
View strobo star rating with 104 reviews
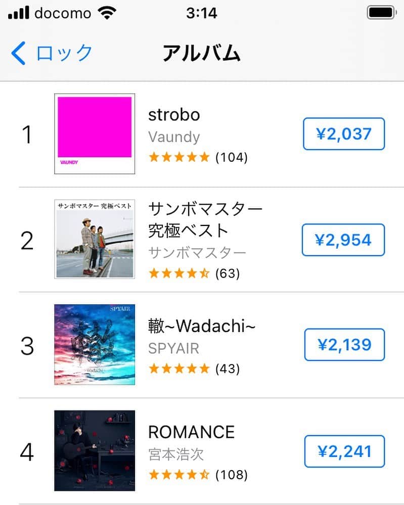(x=198, y=158)
